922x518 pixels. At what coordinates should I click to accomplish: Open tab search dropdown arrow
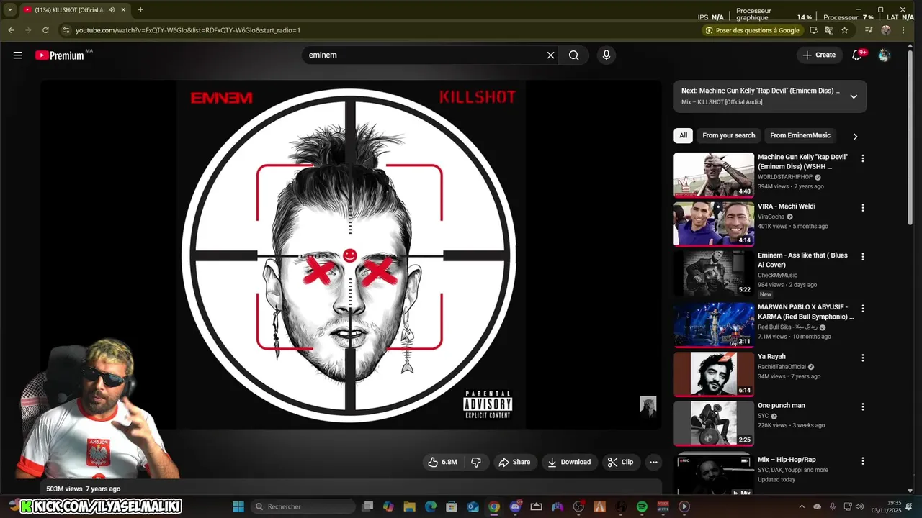[x=10, y=10]
